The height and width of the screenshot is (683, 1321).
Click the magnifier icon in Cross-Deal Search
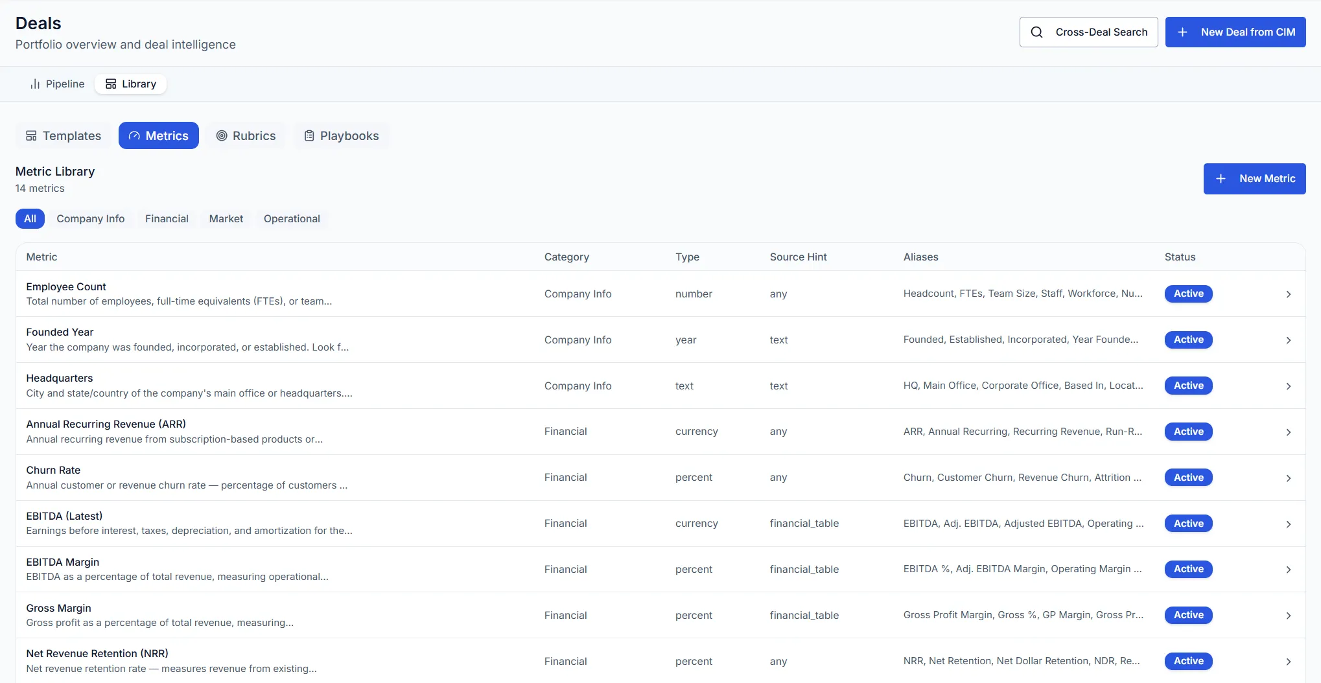click(x=1036, y=32)
